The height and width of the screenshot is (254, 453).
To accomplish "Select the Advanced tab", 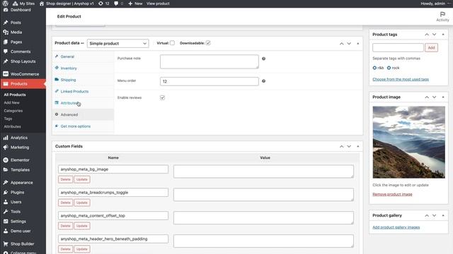I will [x=84, y=114].
